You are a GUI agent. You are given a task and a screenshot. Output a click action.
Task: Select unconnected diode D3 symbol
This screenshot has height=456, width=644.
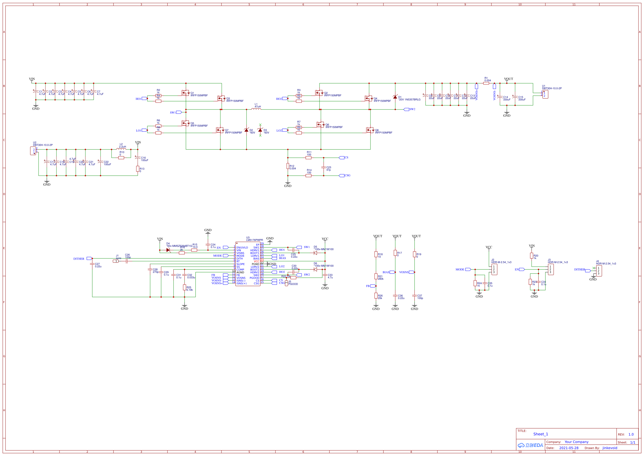click(260, 130)
